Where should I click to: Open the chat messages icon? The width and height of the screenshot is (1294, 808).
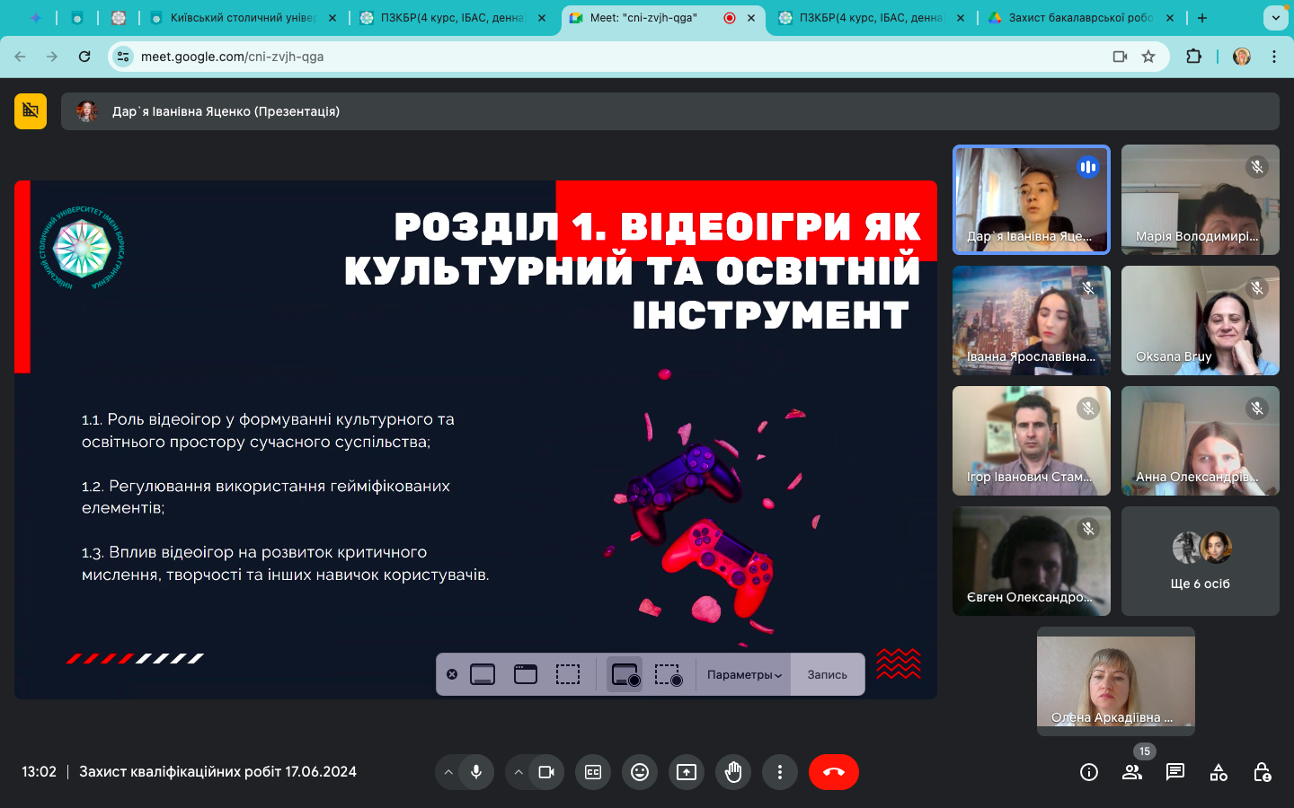coord(1175,772)
